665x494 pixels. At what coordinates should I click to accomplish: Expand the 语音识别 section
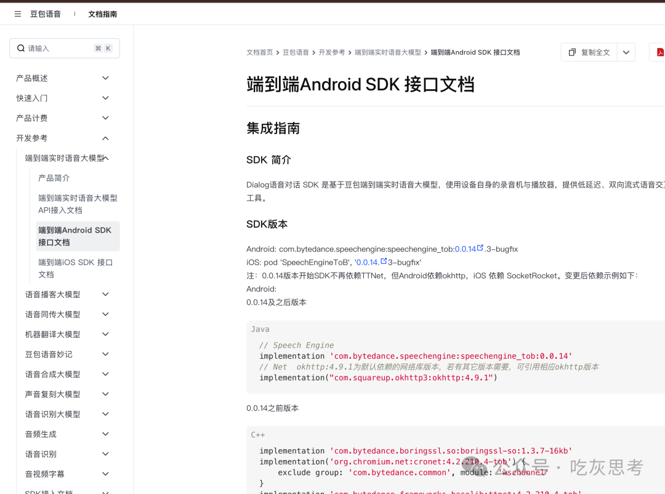[106, 453]
